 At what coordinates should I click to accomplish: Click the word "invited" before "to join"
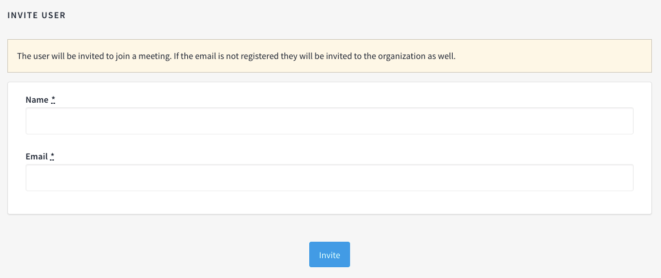[91, 56]
